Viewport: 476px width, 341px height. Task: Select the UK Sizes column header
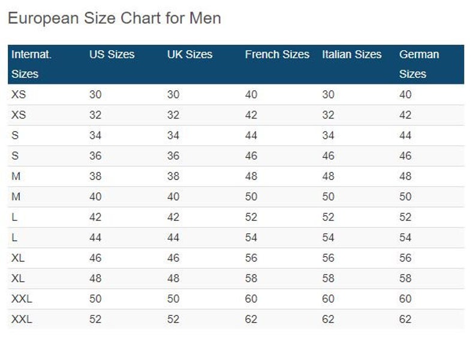point(189,54)
